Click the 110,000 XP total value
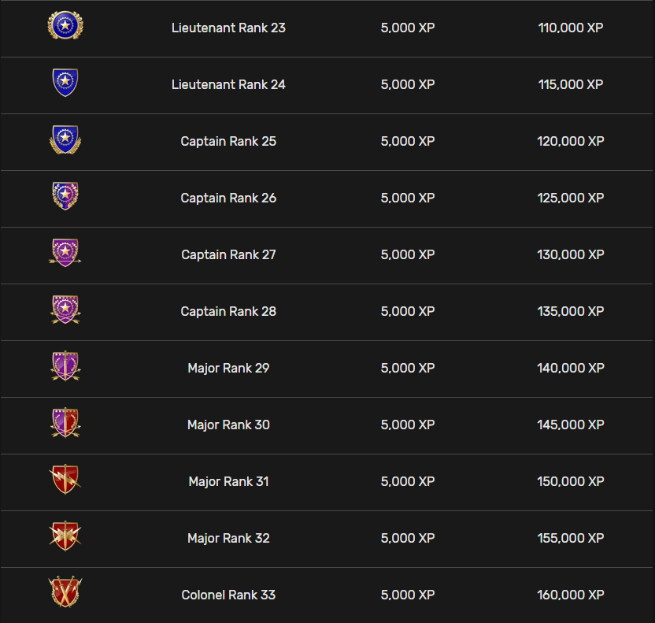655x623 pixels. 571,28
